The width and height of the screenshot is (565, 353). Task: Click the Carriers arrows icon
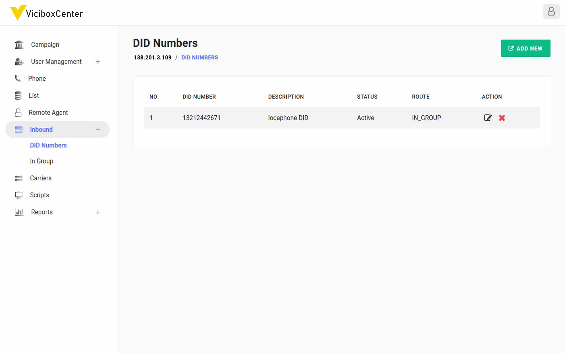pyautogui.click(x=19, y=178)
